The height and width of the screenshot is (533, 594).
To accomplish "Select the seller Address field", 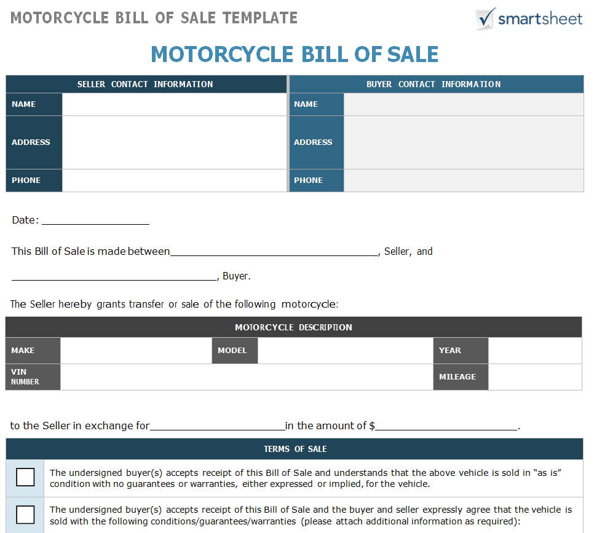I will click(174, 142).
